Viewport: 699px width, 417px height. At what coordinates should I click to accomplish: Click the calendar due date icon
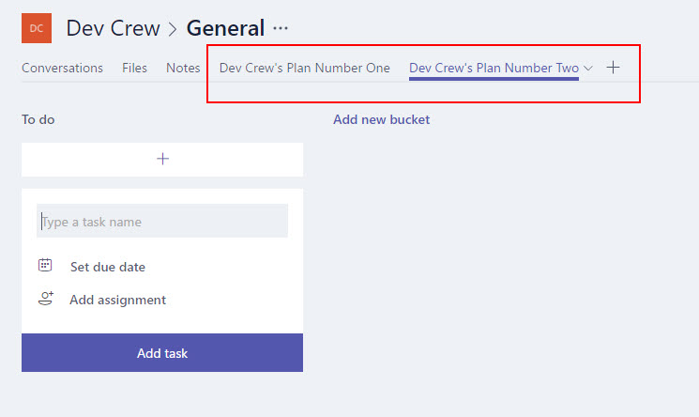45,265
